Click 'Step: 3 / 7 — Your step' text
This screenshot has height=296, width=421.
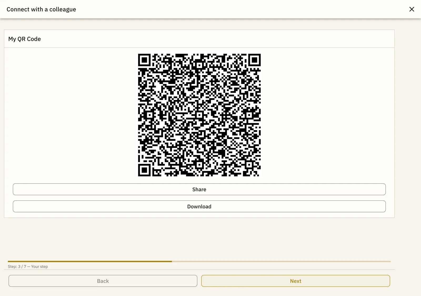(x=28, y=267)
